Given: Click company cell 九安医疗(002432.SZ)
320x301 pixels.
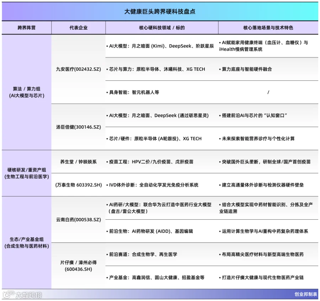Looking at the screenshot, I should (78, 69).
